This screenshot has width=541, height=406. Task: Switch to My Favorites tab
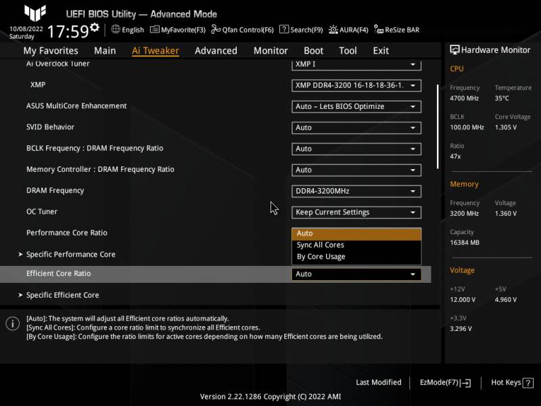(51, 51)
